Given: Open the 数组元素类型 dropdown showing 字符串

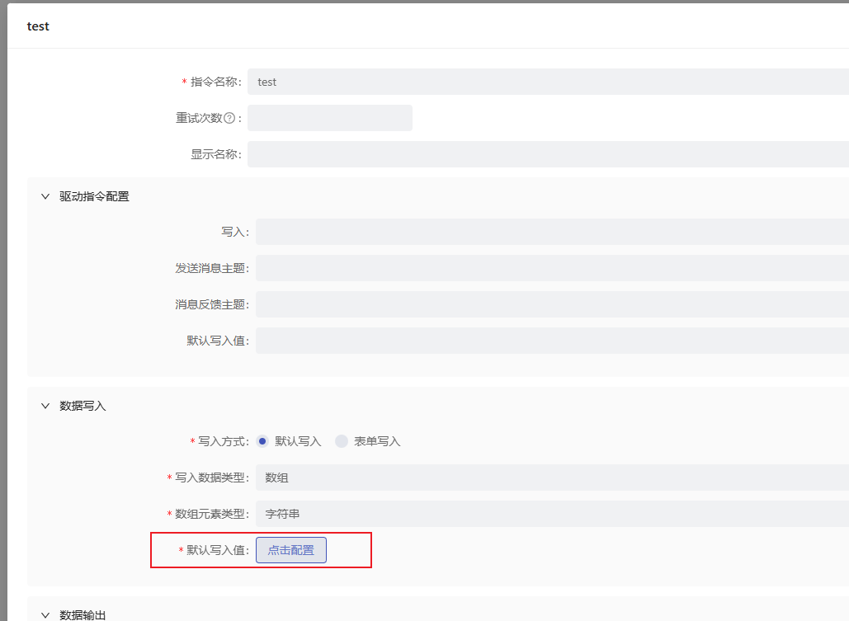Looking at the screenshot, I should tap(552, 514).
